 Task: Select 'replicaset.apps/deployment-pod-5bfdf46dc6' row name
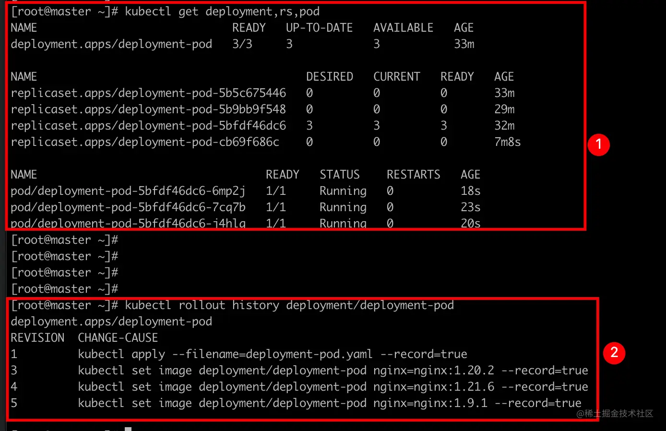point(148,126)
